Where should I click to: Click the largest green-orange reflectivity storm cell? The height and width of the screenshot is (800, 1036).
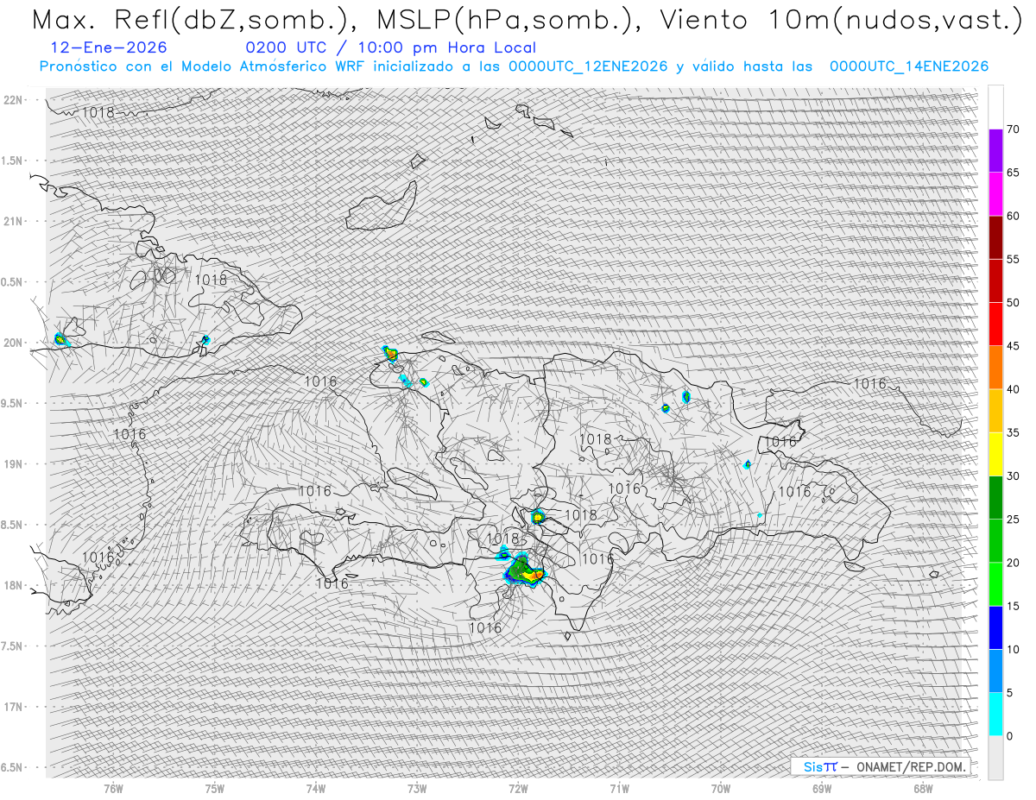524,570
